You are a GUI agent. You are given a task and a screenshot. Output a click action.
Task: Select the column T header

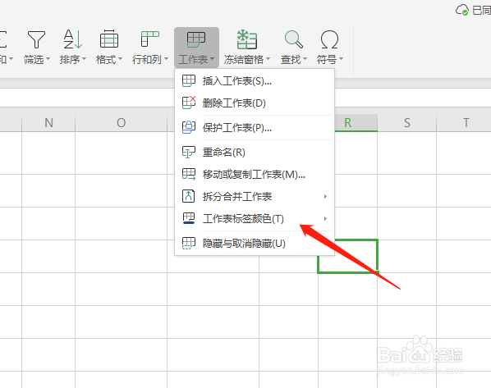[464, 123]
